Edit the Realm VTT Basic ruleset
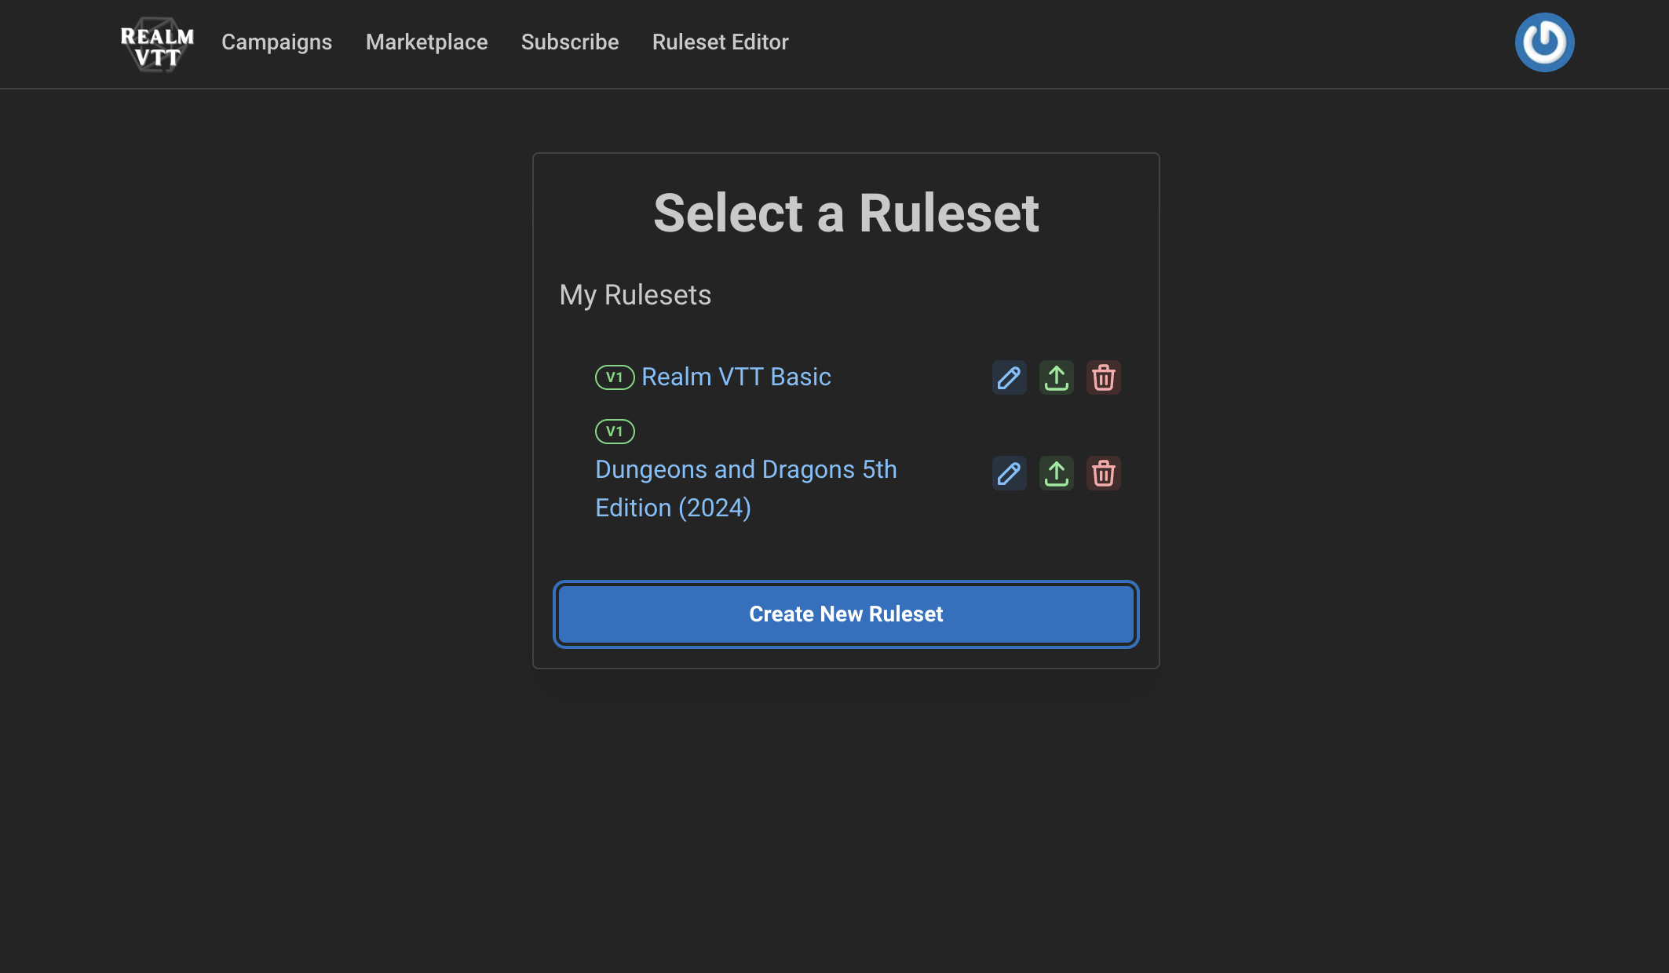1669x973 pixels. (1009, 377)
